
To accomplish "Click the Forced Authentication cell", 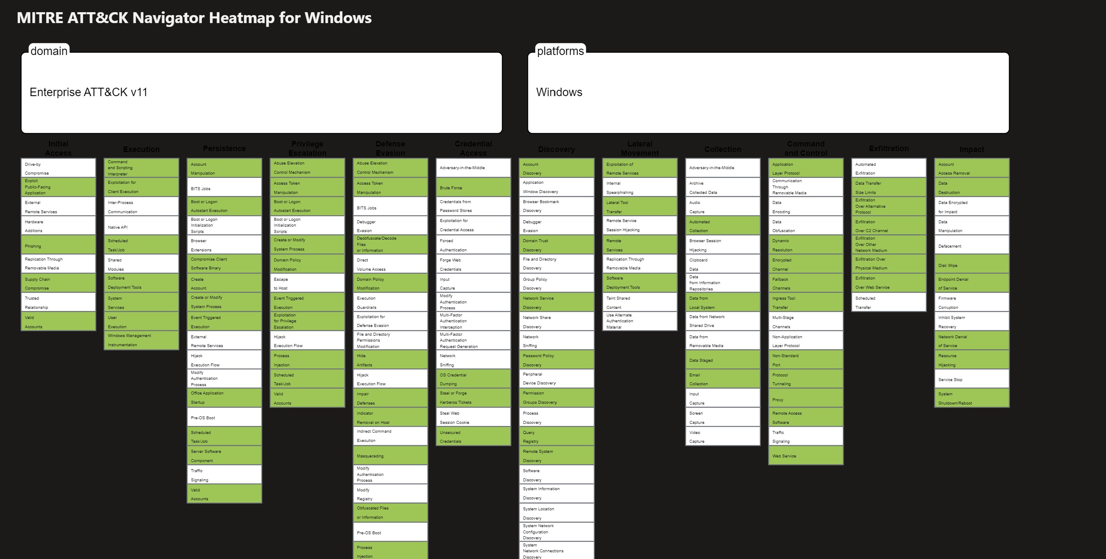I will click(473, 245).
